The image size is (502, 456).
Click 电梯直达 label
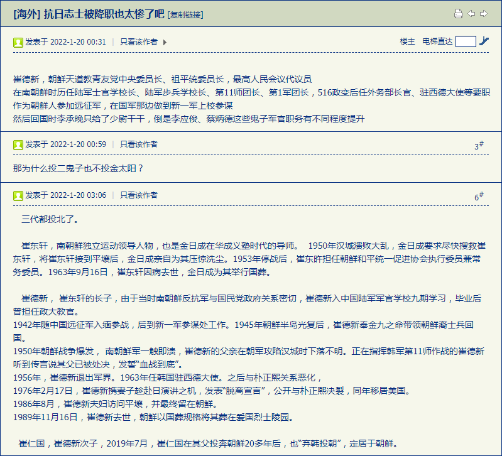pos(437,41)
